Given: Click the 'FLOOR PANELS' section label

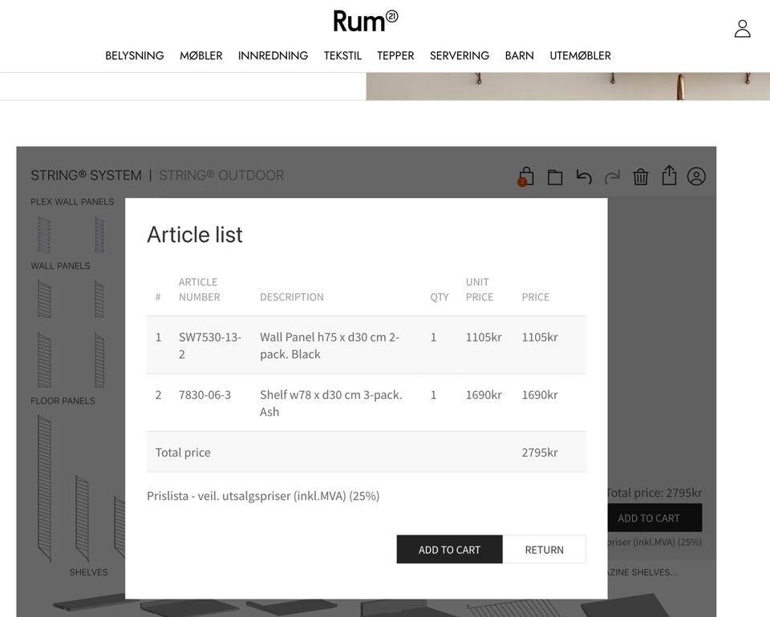Looking at the screenshot, I should pos(63,401).
